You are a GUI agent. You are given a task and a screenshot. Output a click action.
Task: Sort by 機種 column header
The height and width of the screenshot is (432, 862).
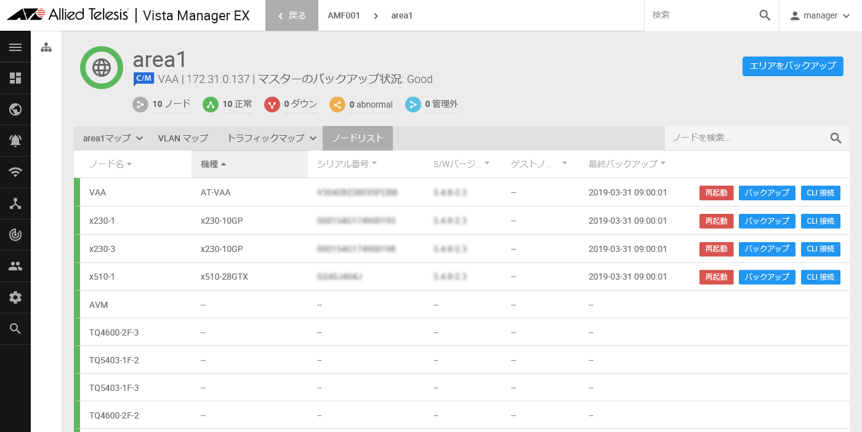(x=214, y=164)
